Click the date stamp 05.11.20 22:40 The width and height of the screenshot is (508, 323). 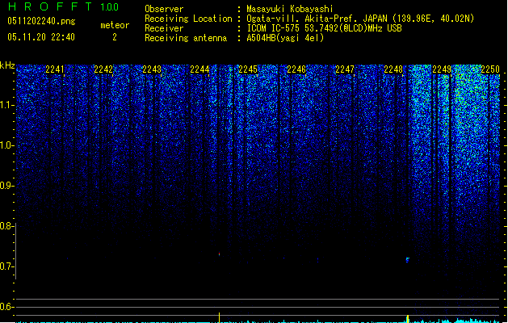click(x=41, y=37)
